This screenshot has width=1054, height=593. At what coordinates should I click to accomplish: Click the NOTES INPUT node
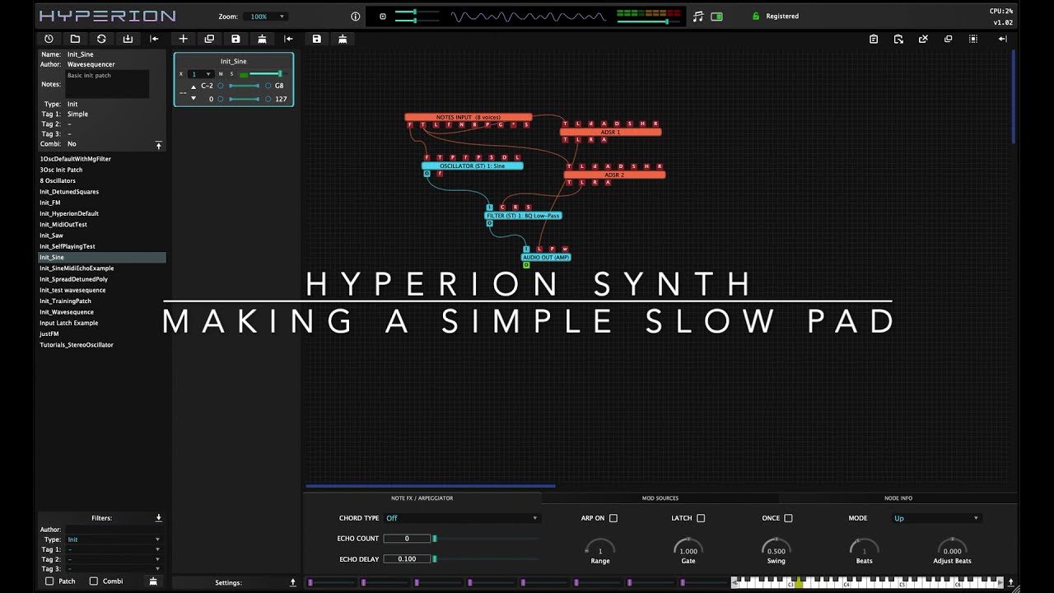pos(468,117)
